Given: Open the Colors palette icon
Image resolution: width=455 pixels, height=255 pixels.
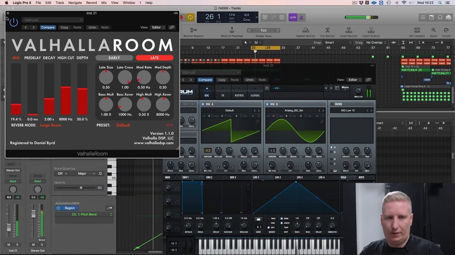Looking at the screenshot, I should [446, 30].
